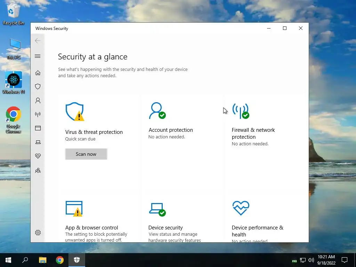The height and width of the screenshot is (267, 356).
Task: Click the 'Security at a glance' heading
Action: pyautogui.click(x=92, y=57)
